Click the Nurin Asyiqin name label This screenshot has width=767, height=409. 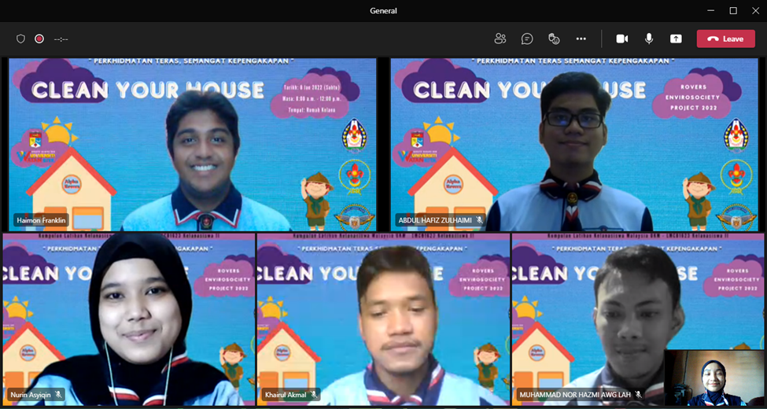[30, 395]
